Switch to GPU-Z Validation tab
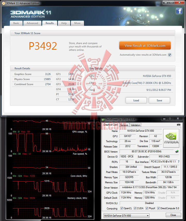The width and height of the screenshot is (186, 221). (x=135, y=125)
